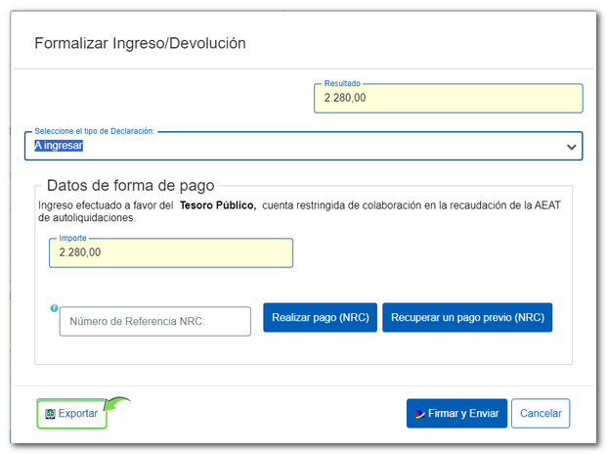Click inside the Importe amount field
The width and height of the screenshot is (607, 454).
170,253
